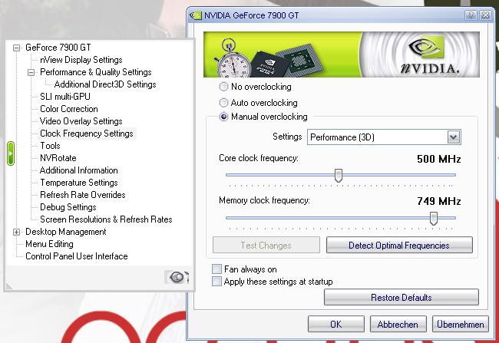Click Detect Optimal Frequencies button
This screenshot has width=499, height=343.
pyautogui.click(x=399, y=245)
